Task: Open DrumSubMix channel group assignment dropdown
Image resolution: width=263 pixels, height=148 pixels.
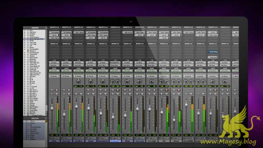Action: point(188,76)
